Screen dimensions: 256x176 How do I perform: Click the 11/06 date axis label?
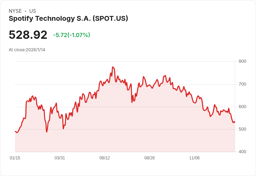coord(194,158)
